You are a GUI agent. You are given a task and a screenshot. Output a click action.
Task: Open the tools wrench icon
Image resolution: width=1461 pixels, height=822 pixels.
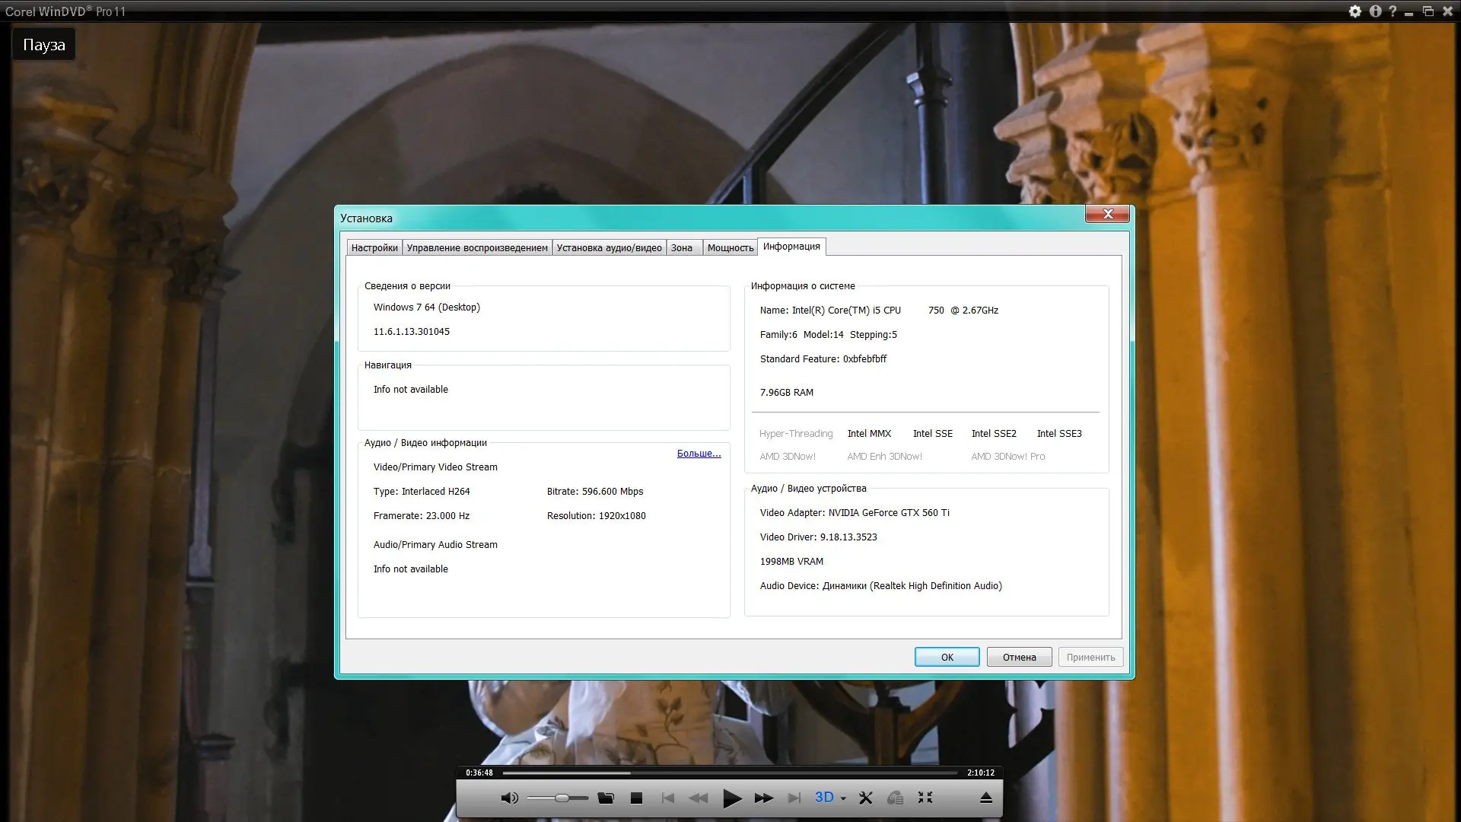(x=865, y=798)
